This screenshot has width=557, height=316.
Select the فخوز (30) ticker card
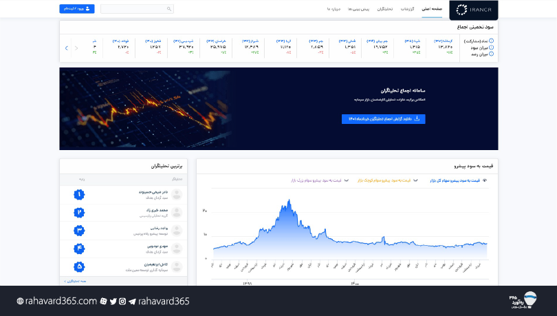coord(152,47)
